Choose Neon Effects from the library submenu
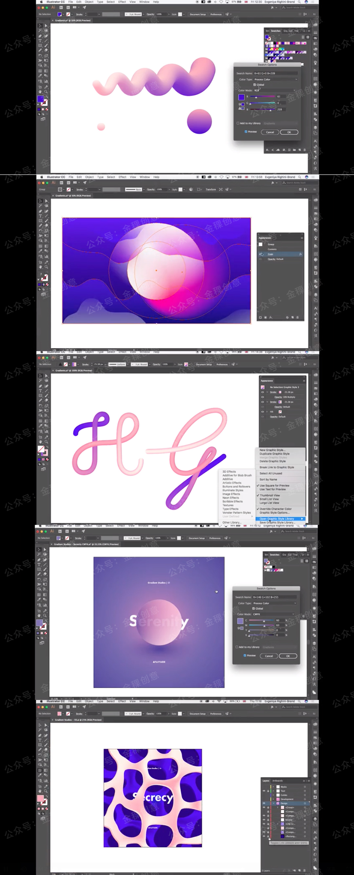Screen dimensions: 354x875 (231, 498)
